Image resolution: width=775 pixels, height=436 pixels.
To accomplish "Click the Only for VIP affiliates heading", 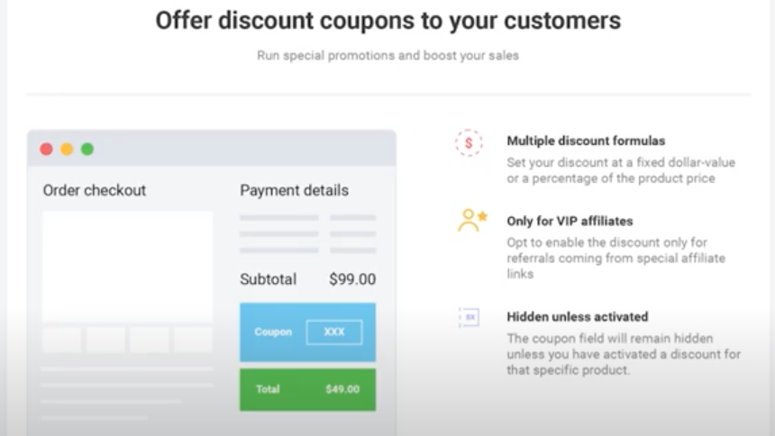I will (570, 221).
